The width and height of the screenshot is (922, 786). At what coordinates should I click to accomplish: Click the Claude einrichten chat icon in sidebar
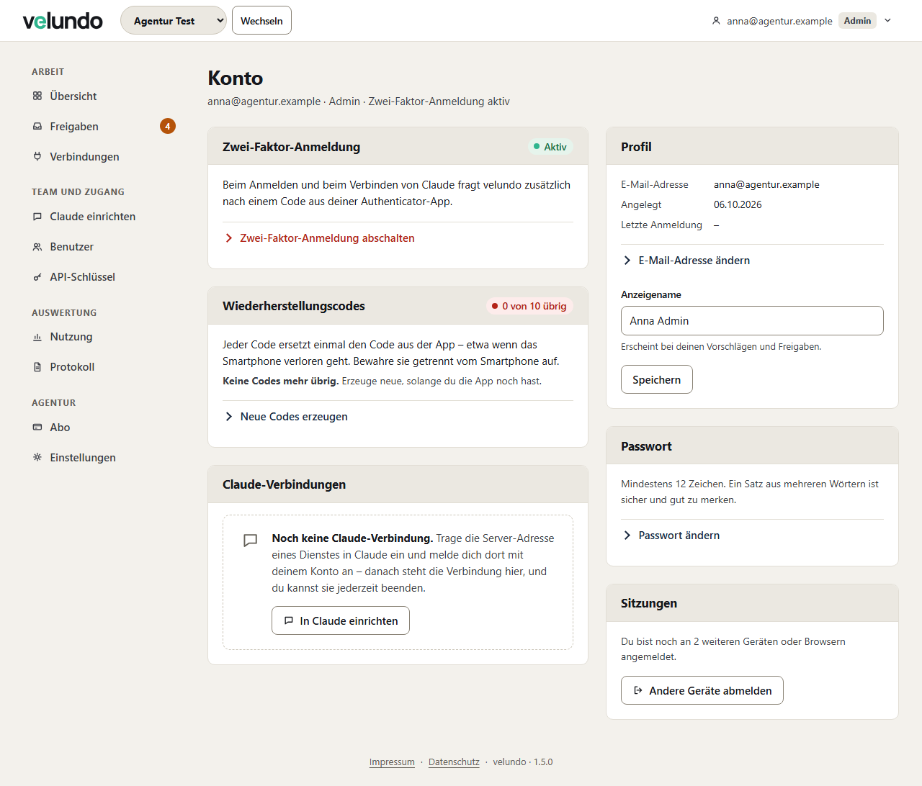37,216
